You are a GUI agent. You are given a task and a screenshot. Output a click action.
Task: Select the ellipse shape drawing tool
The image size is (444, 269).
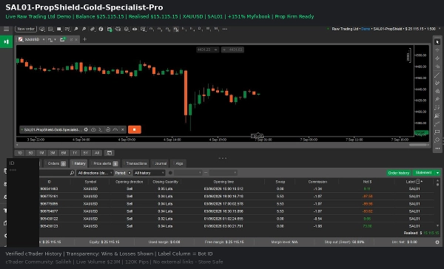point(437,140)
